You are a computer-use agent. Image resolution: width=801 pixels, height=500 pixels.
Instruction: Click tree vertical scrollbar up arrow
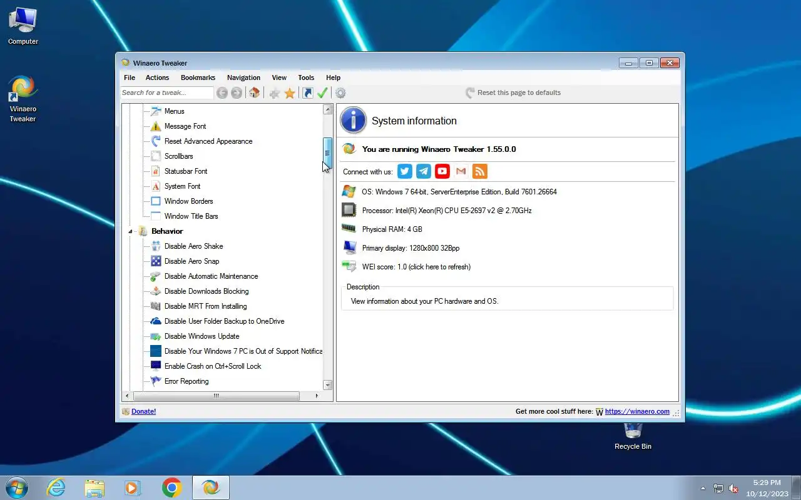(x=327, y=109)
